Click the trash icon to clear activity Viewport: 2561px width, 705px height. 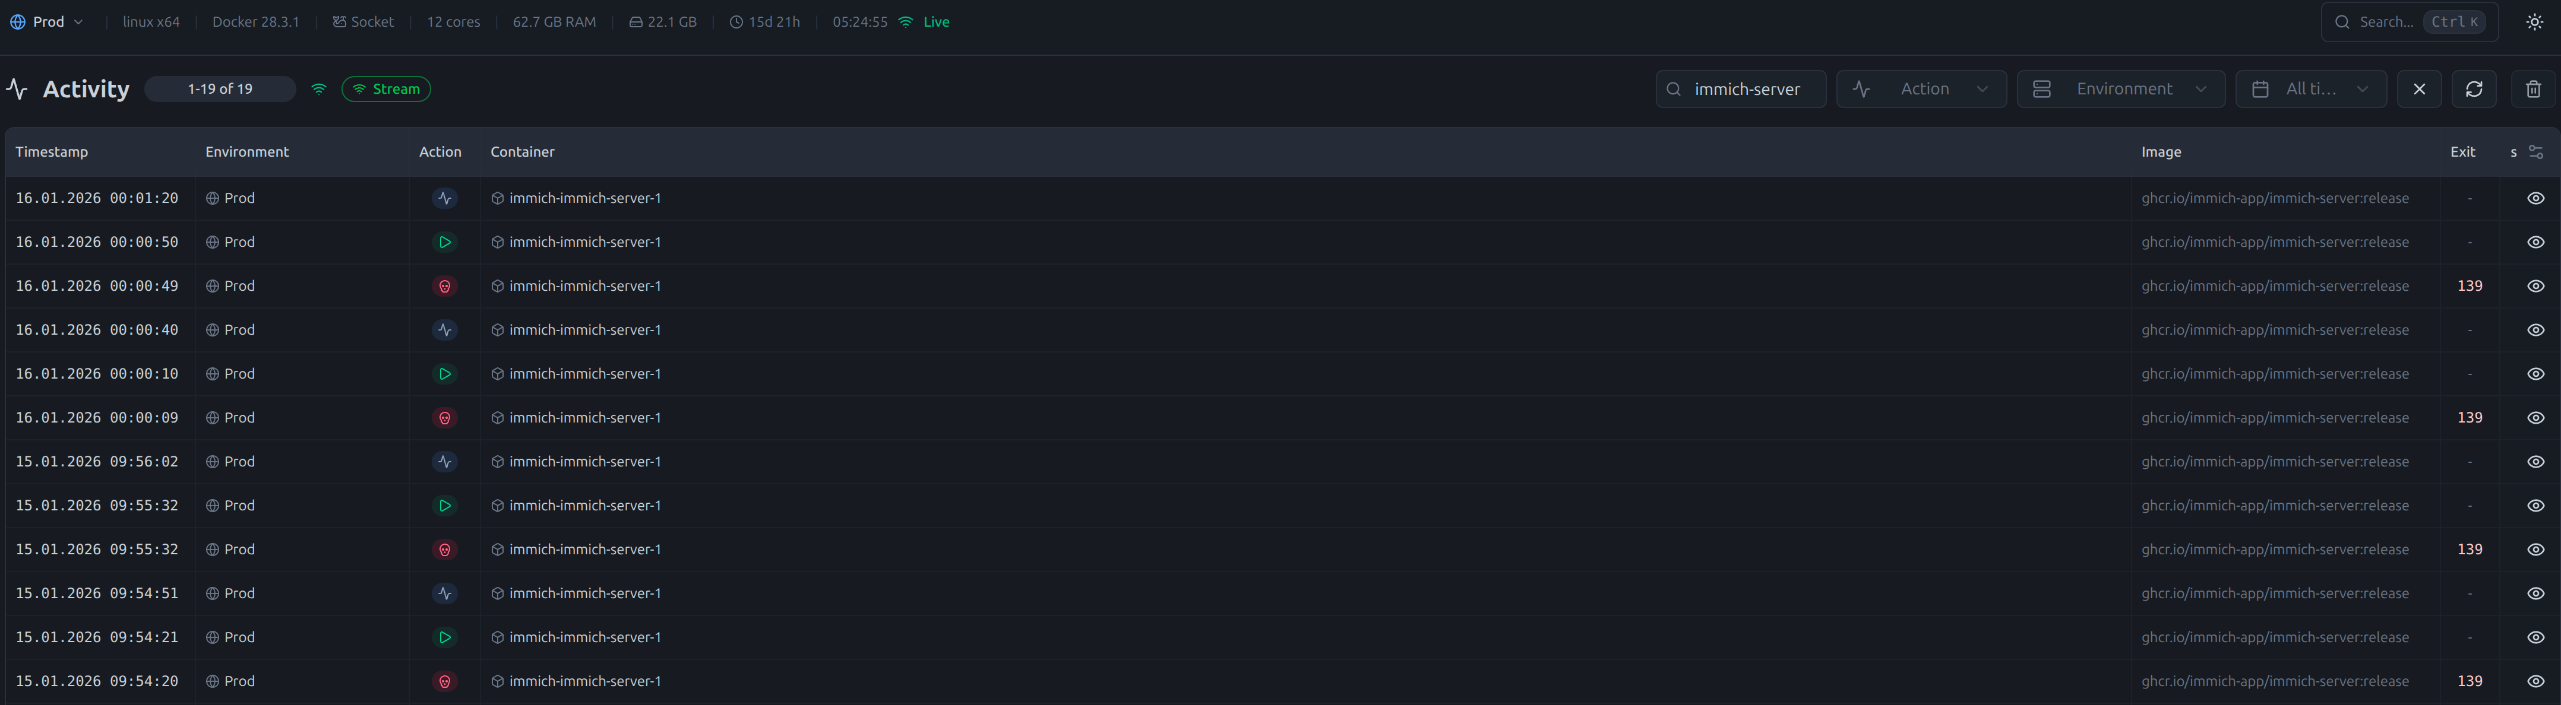tap(2533, 90)
